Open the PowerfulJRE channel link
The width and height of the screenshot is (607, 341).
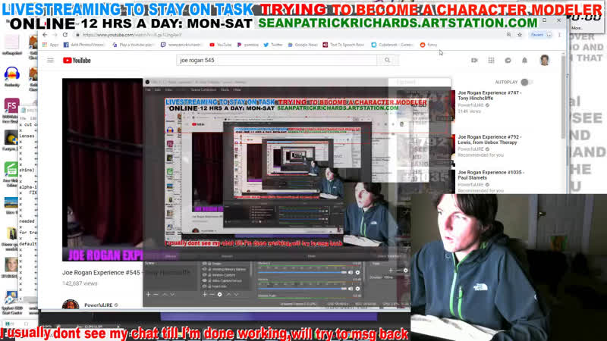pos(99,305)
